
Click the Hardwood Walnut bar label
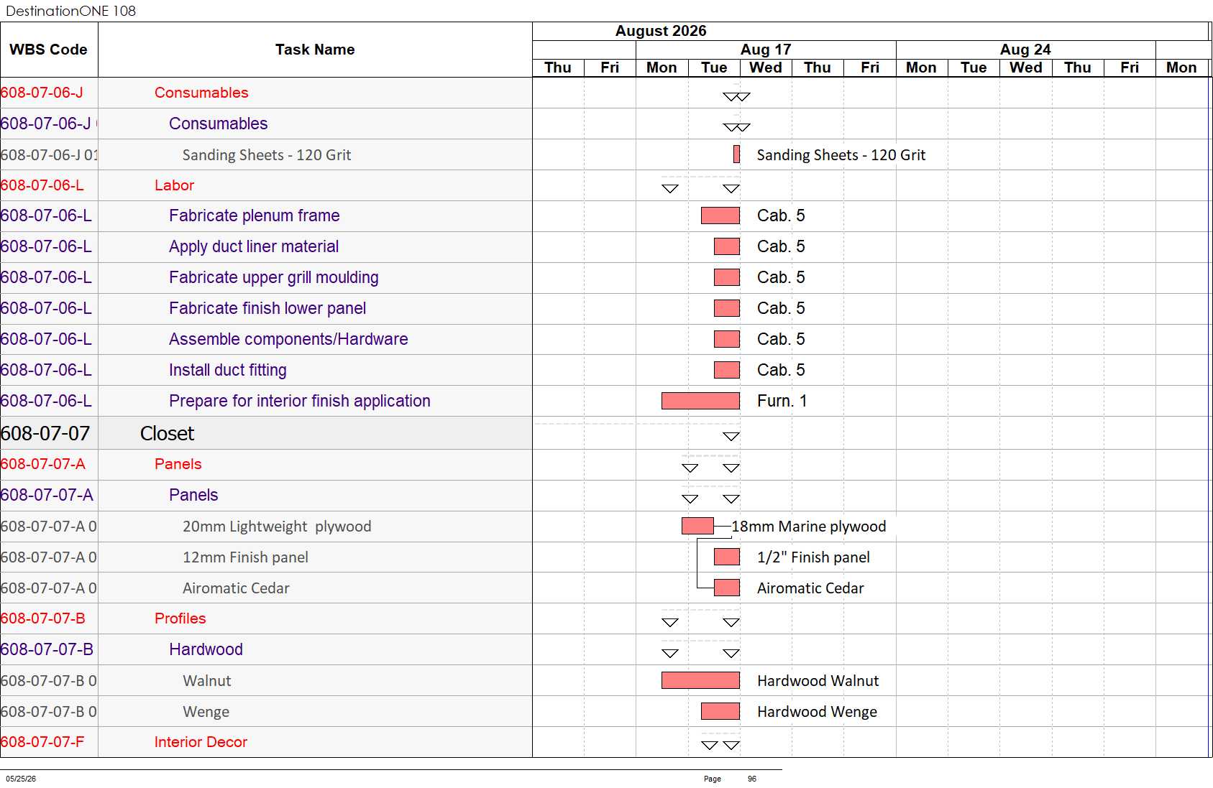point(818,681)
